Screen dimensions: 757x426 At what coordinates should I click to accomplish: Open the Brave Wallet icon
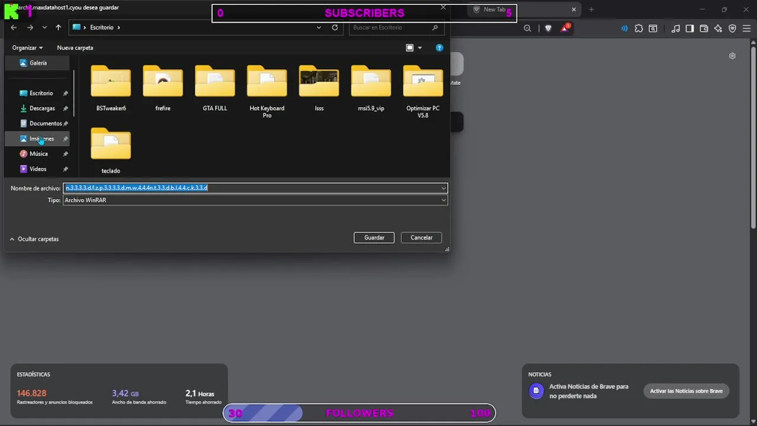click(704, 28)
